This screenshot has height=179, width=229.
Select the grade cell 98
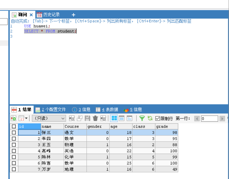pyautogui.click(x=167, y=132)
